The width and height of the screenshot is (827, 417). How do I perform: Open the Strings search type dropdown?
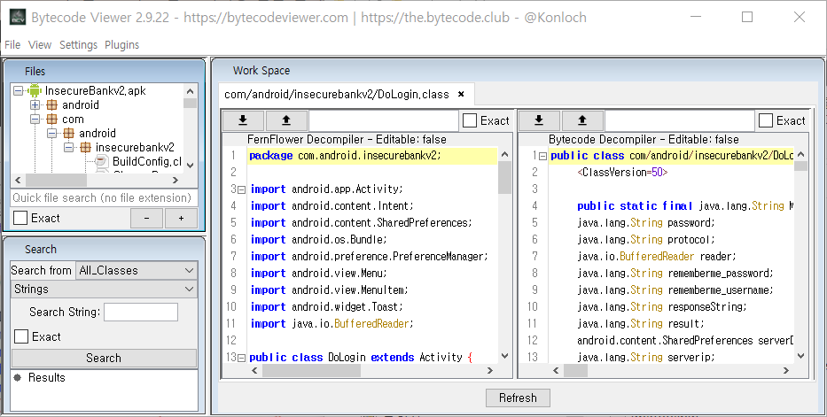[x=105, y=289]
